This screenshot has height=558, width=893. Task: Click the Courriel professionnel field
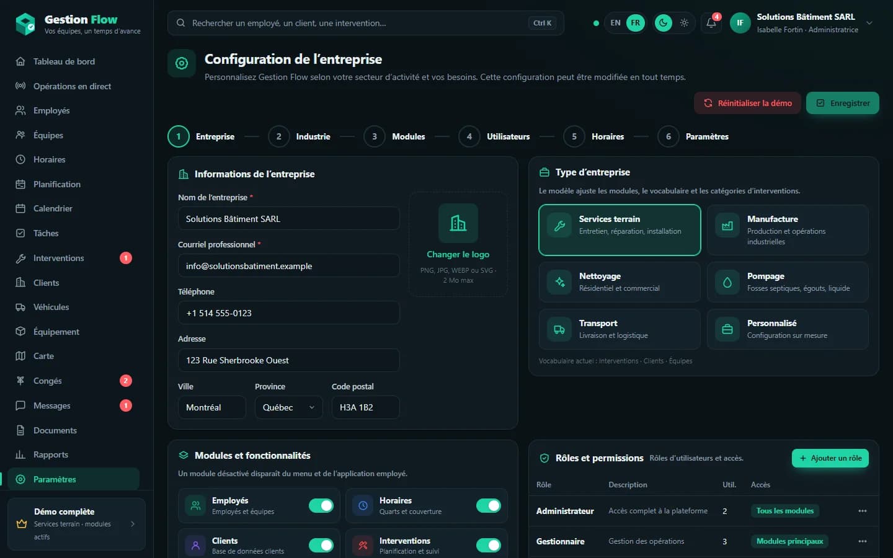click(289, 266)
